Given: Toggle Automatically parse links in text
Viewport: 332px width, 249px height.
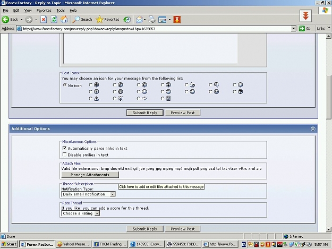Looking at the screenshot, I should 65,148.
